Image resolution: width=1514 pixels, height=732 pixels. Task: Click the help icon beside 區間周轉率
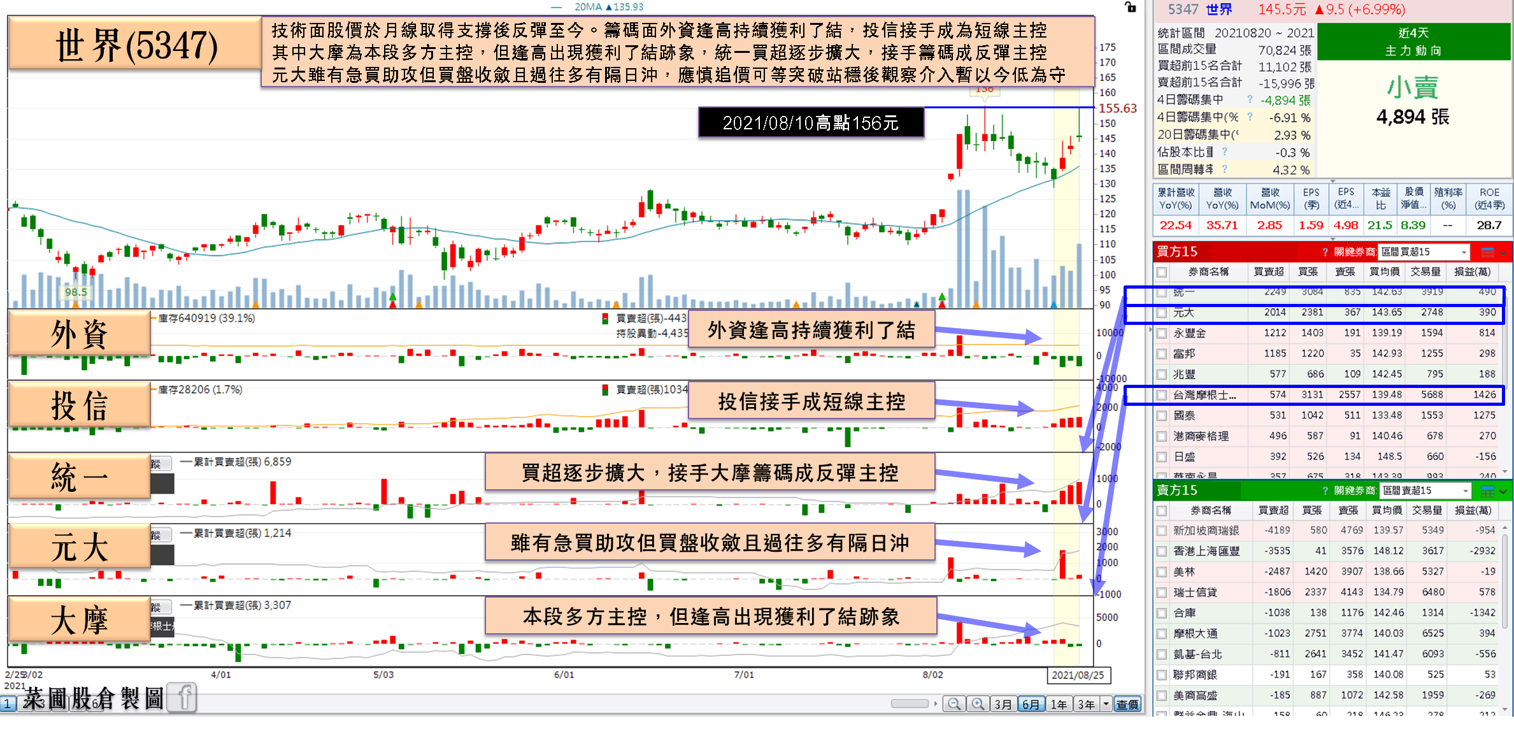click(1224, 169)
